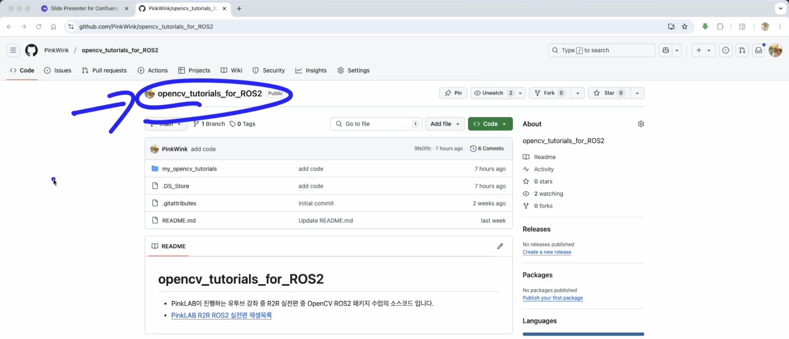Open PinkWink author link in commit row
789x339 pixels.
click(x=174, y=149)
